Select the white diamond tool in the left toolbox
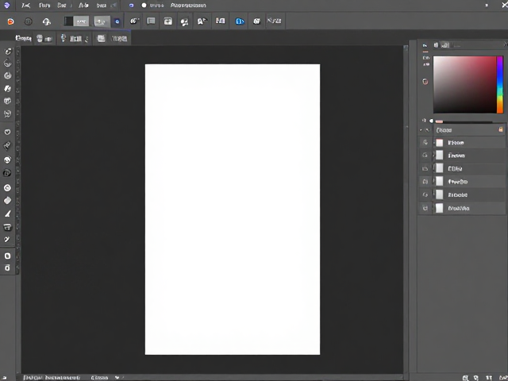The image size is (508, 381). 7,201
